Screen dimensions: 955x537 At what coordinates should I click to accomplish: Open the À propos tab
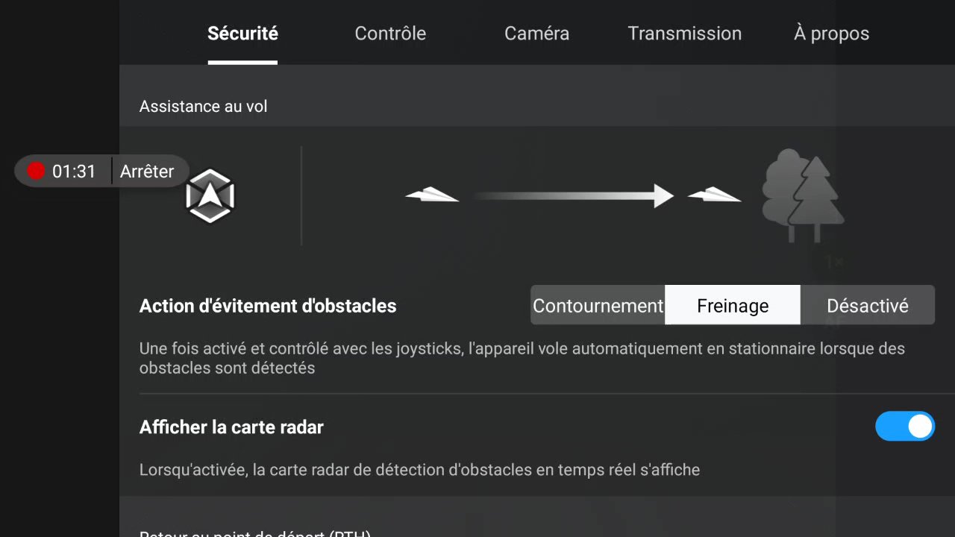[x=831, y=34]
